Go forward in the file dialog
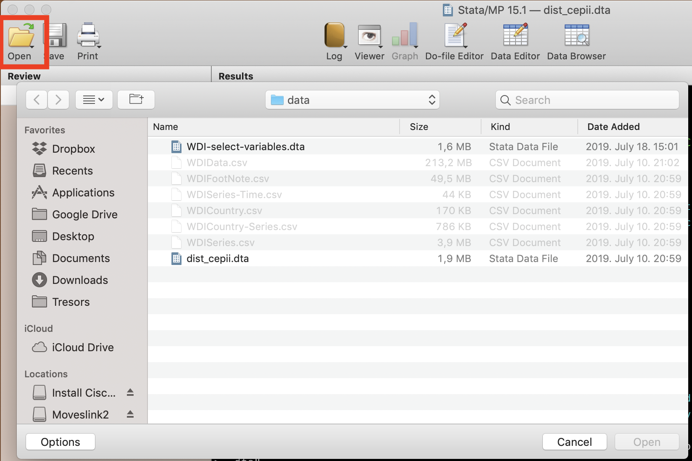This screenshot has height=461, width=692. (x=58, y=100)
